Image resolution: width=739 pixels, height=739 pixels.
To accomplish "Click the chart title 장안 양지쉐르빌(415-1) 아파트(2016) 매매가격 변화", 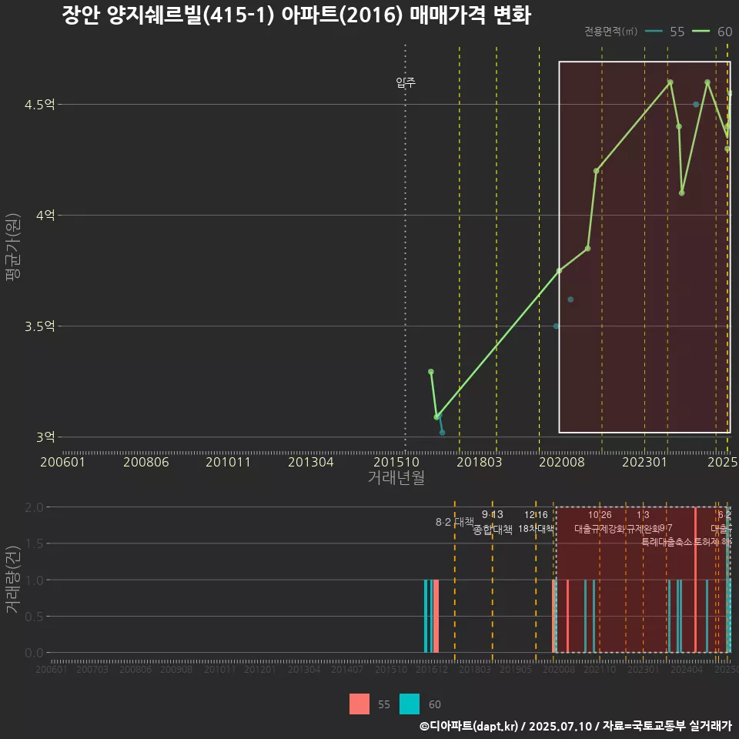I will tap(296, 15).
